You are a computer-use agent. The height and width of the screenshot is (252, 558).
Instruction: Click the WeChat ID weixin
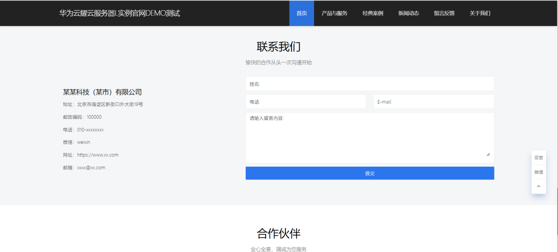(x=84, y=142)
